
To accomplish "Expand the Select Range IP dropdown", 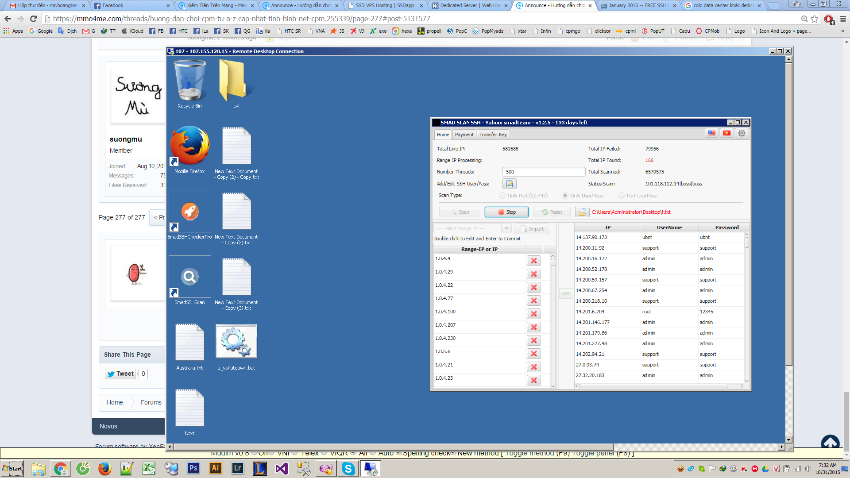I will 506,229.
